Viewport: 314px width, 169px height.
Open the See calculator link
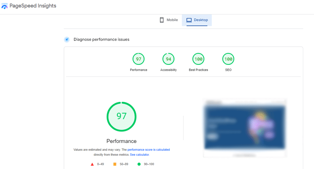point(140,155)
